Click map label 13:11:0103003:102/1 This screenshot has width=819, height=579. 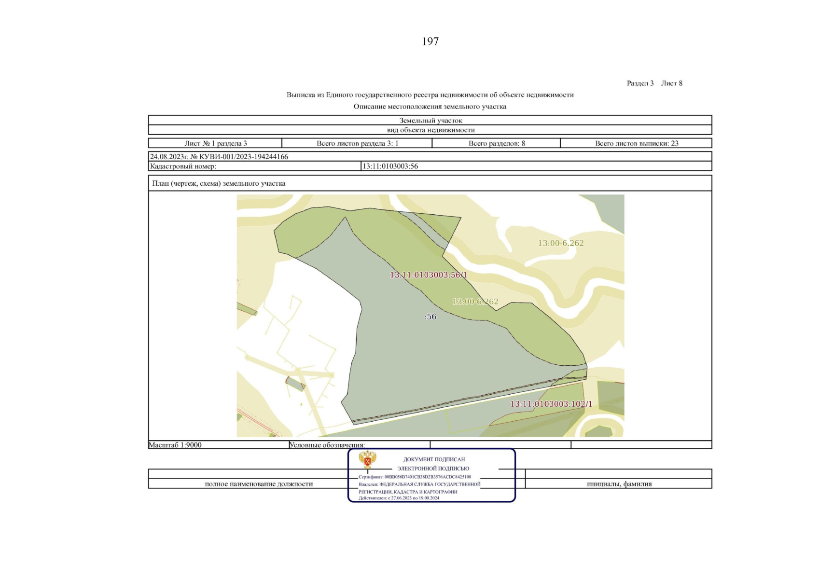click(551, 404)
